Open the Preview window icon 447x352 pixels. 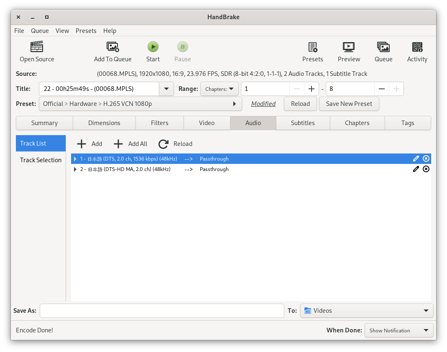tap(349, 47)
